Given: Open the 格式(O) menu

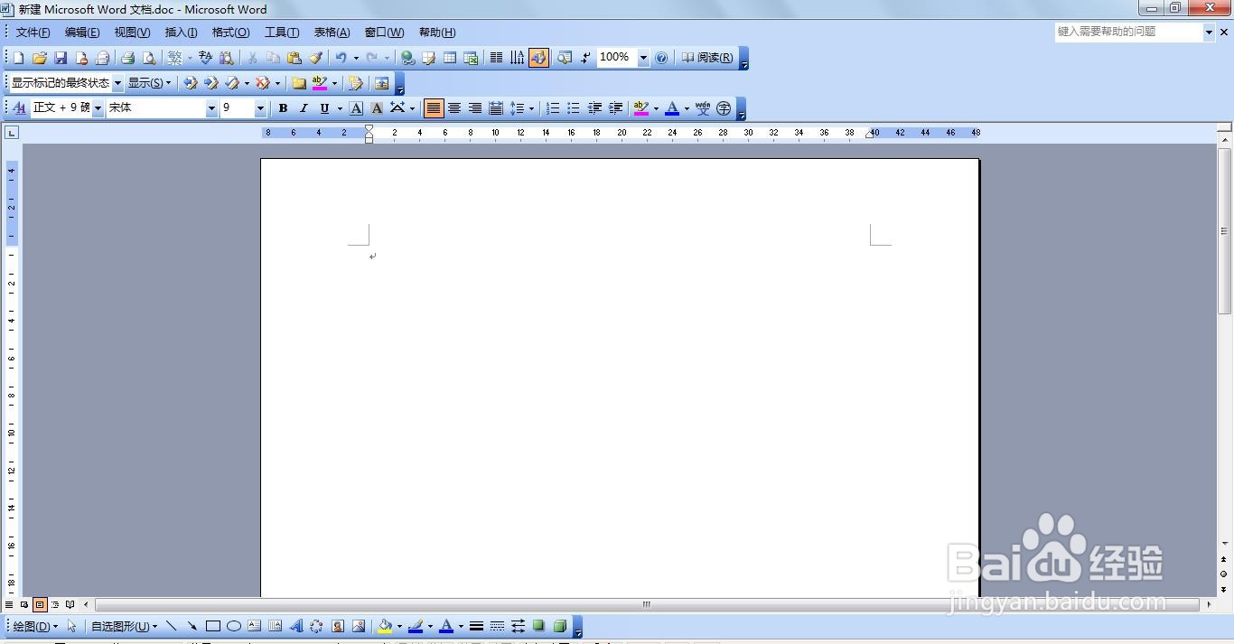Looking at the screenshot, I should tap(230, 33).
